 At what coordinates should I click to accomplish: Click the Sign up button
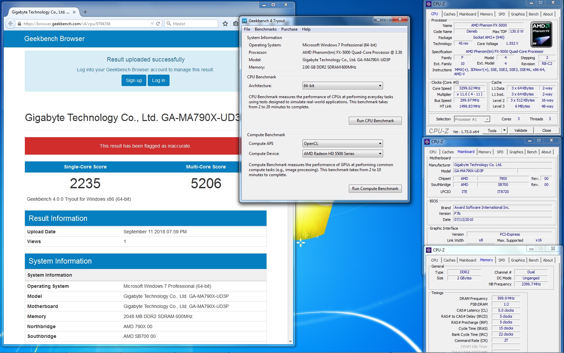134,80
